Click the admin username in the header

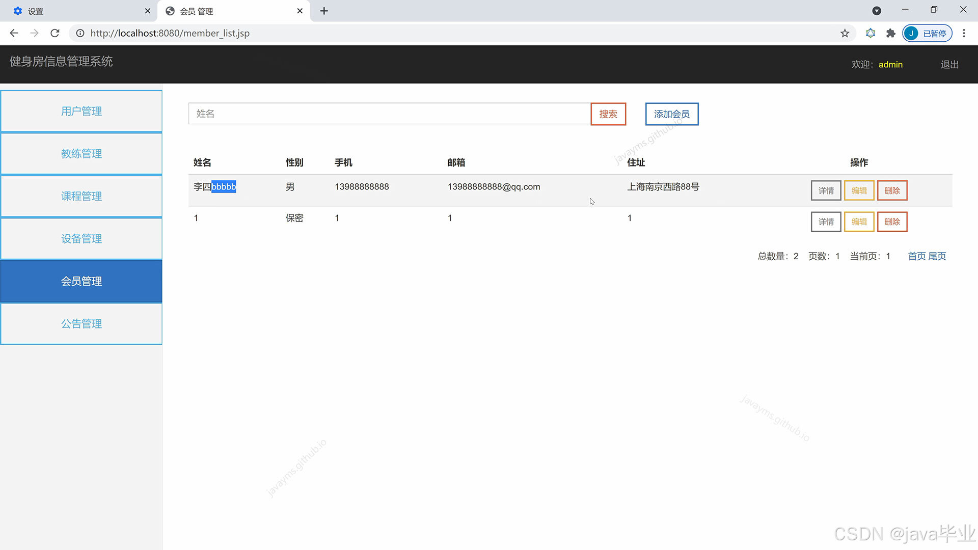[x=890, y=64]
